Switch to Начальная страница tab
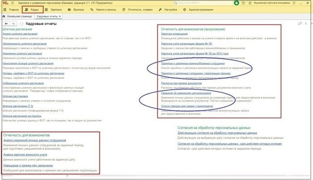 pos(17,17)
